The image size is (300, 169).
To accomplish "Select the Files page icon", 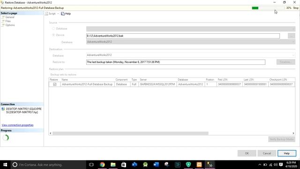I will (3, 21).
